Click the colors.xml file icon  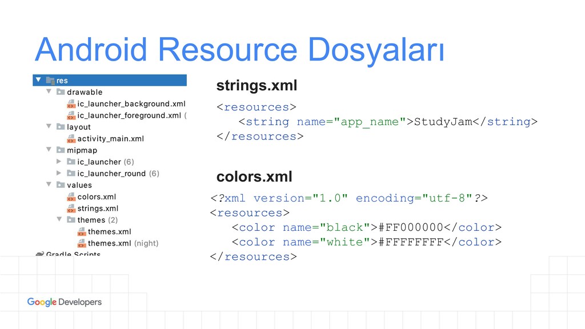click(x=71, y=196)
